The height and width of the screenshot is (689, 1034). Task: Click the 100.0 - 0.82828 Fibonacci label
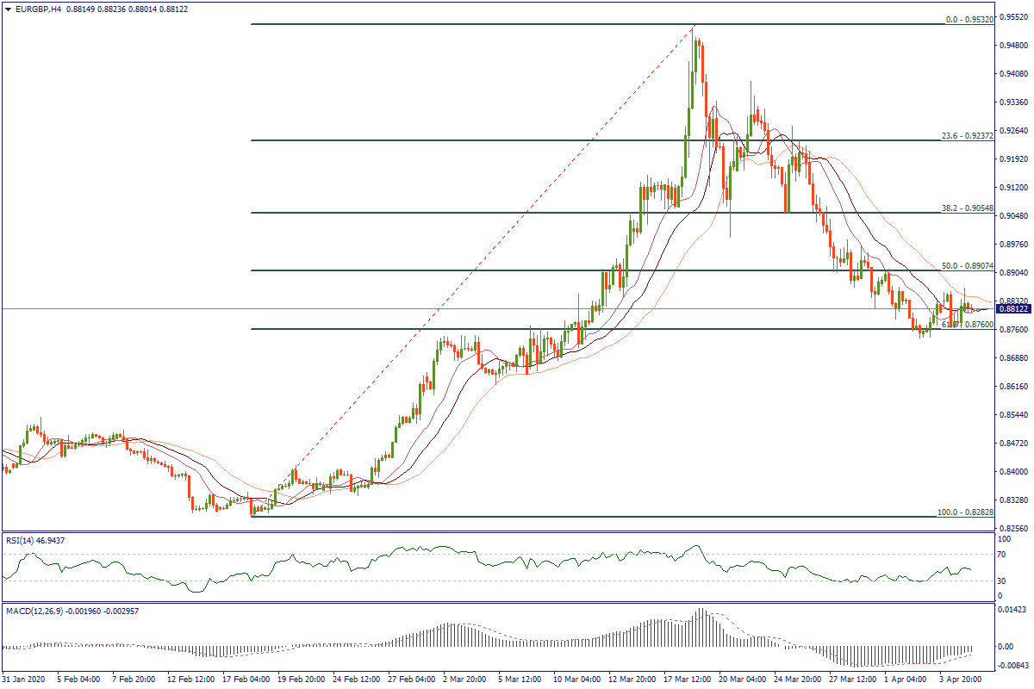[965, 512]
